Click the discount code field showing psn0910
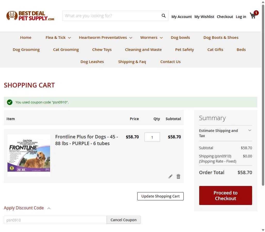 55,220
